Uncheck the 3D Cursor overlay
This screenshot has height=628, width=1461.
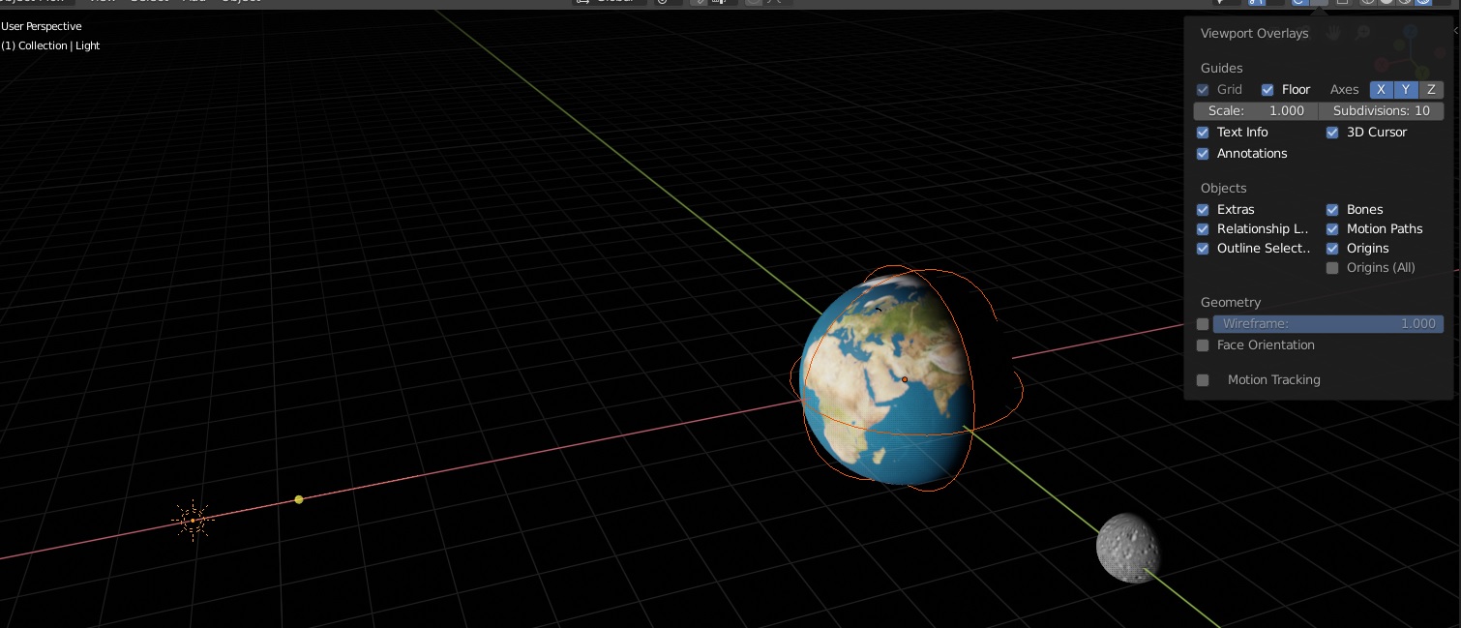(x=1332, y=133)
